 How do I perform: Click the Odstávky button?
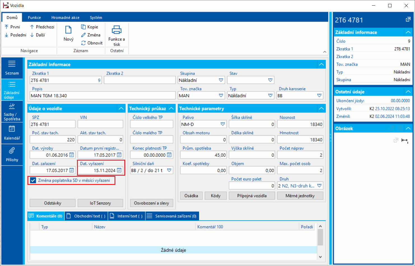click(53, 203)
